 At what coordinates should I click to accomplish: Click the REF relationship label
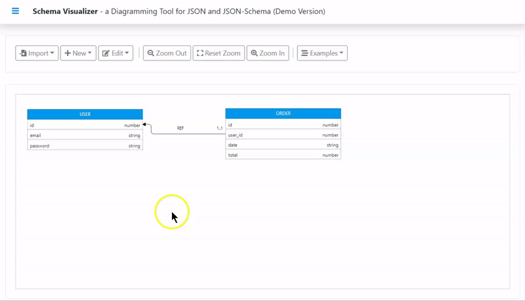tap(180, 128)
